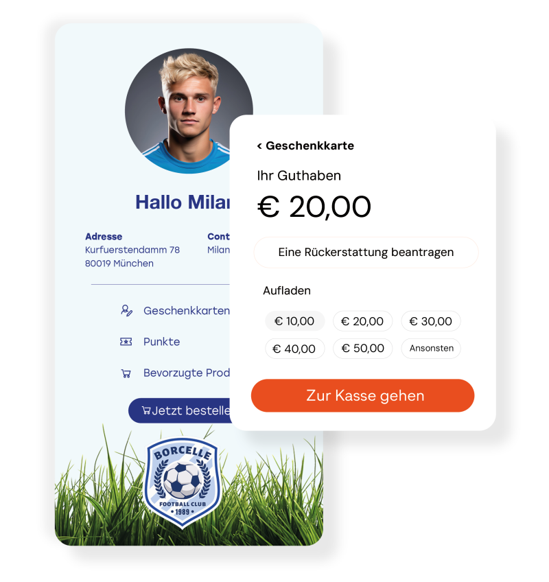Select the € 30,00 top-up amount
The width and height of the screenshot is (549, 582).
430,321
